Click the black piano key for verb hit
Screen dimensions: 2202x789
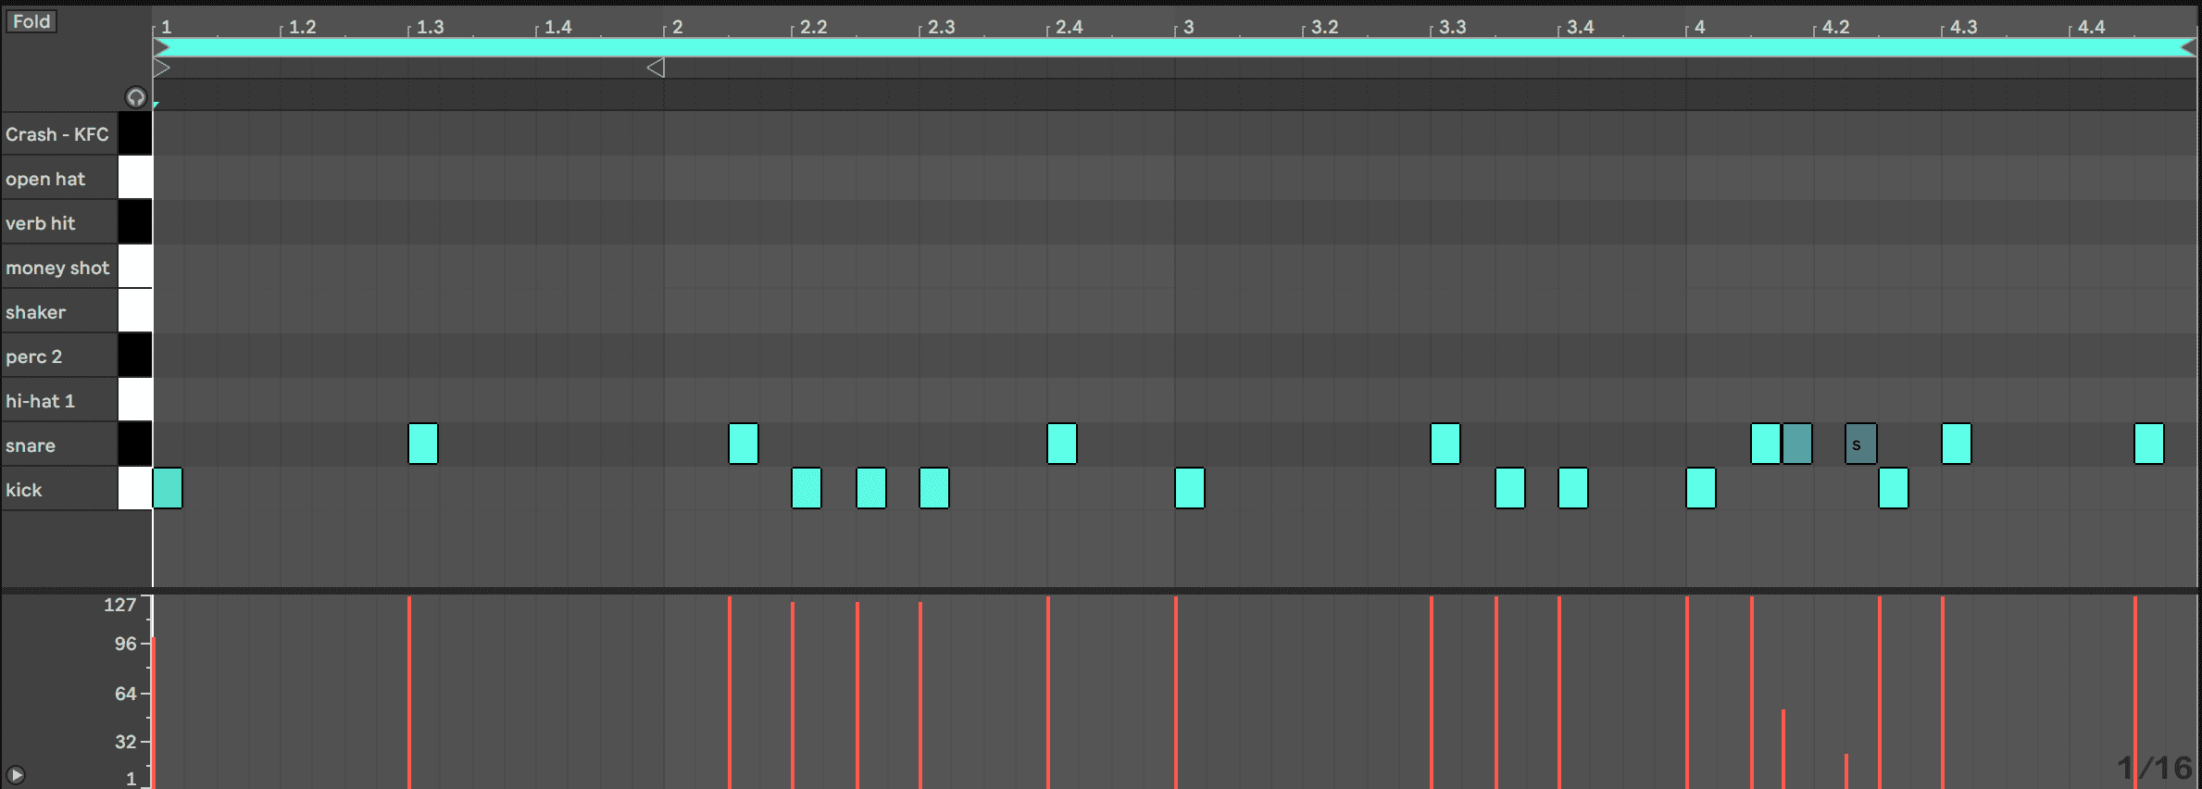[x=135, y=222]
